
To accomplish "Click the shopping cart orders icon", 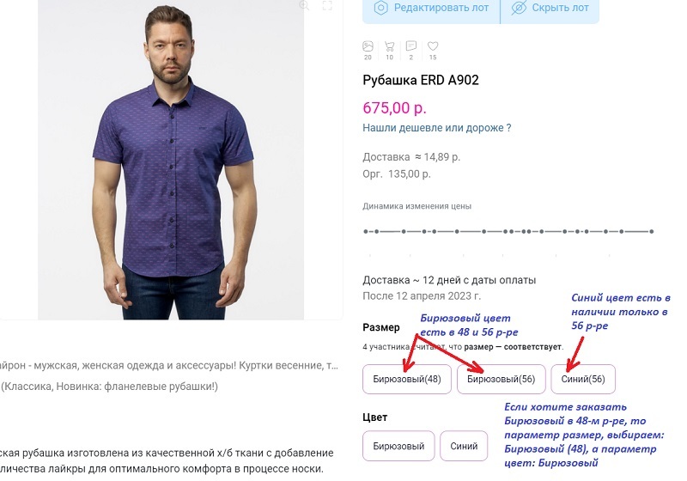I will coord(389,46).
